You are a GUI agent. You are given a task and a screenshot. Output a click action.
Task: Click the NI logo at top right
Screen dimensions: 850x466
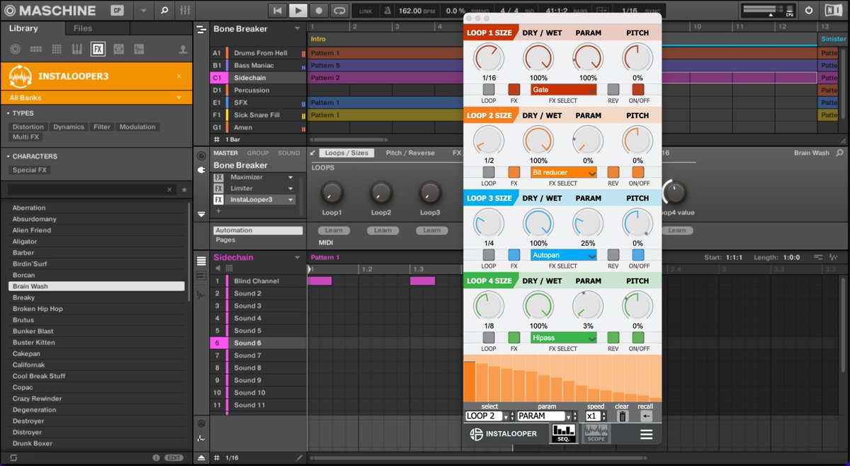[x=833, y=11]
